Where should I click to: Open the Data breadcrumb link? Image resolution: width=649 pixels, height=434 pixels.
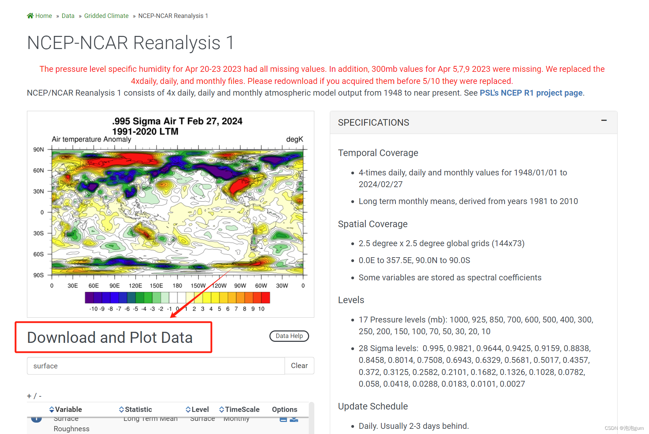(68, 16)
